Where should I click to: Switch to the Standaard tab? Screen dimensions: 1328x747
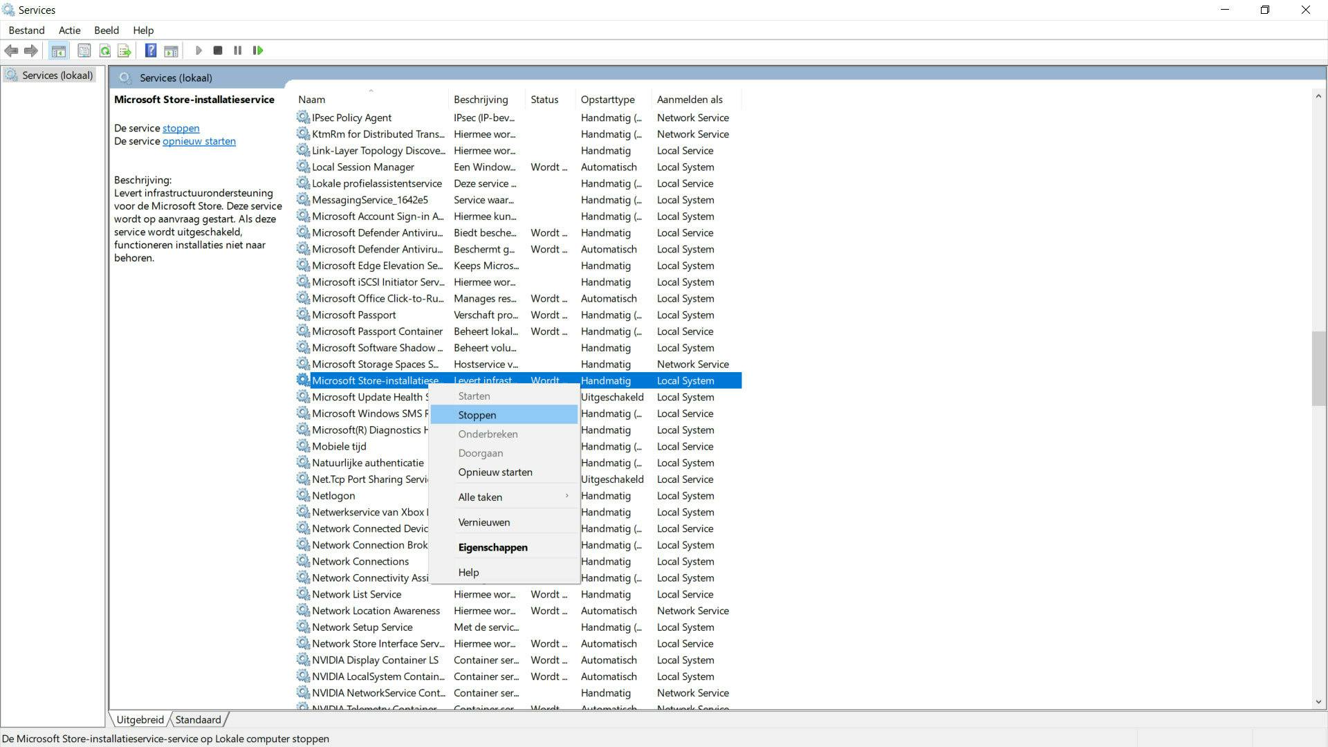pyautogui.click(x=198, y=719)
